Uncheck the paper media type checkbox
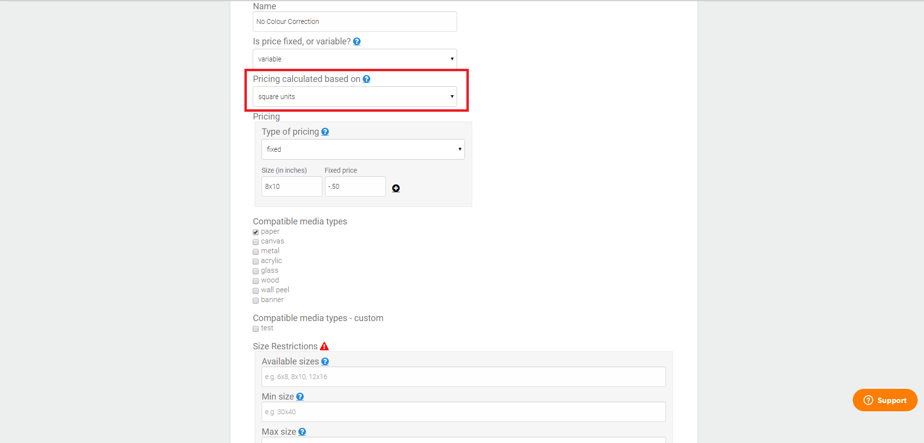 pos(256,232)
